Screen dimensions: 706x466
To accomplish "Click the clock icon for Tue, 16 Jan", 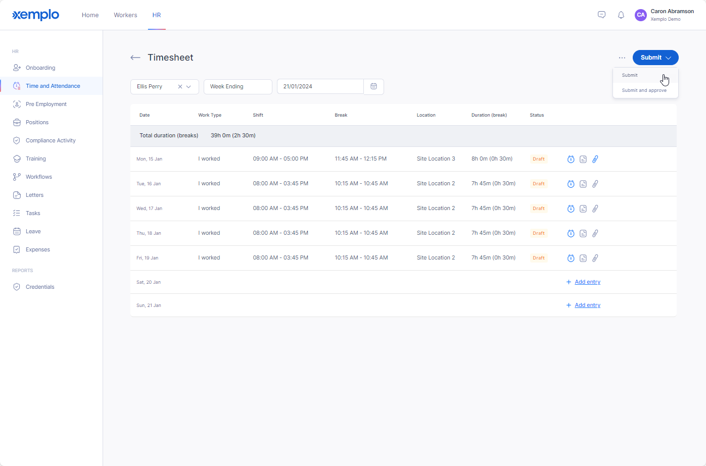I will (x=571, y=184).
